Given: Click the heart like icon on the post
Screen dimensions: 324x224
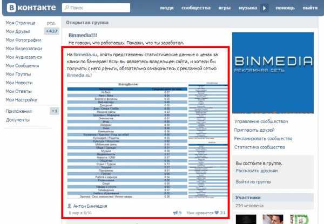Looking at the screenshot, I should 217,213.
